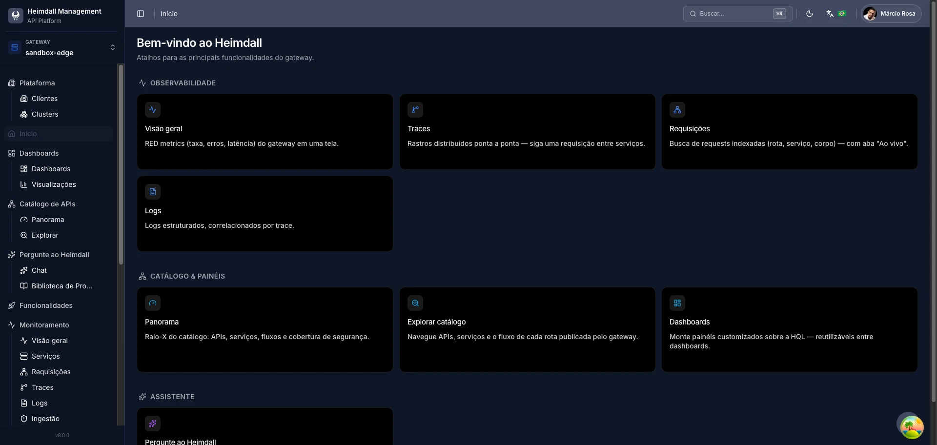Click the CATÁLOGO & PAINÉIS heading

click(x=187, y=276)
